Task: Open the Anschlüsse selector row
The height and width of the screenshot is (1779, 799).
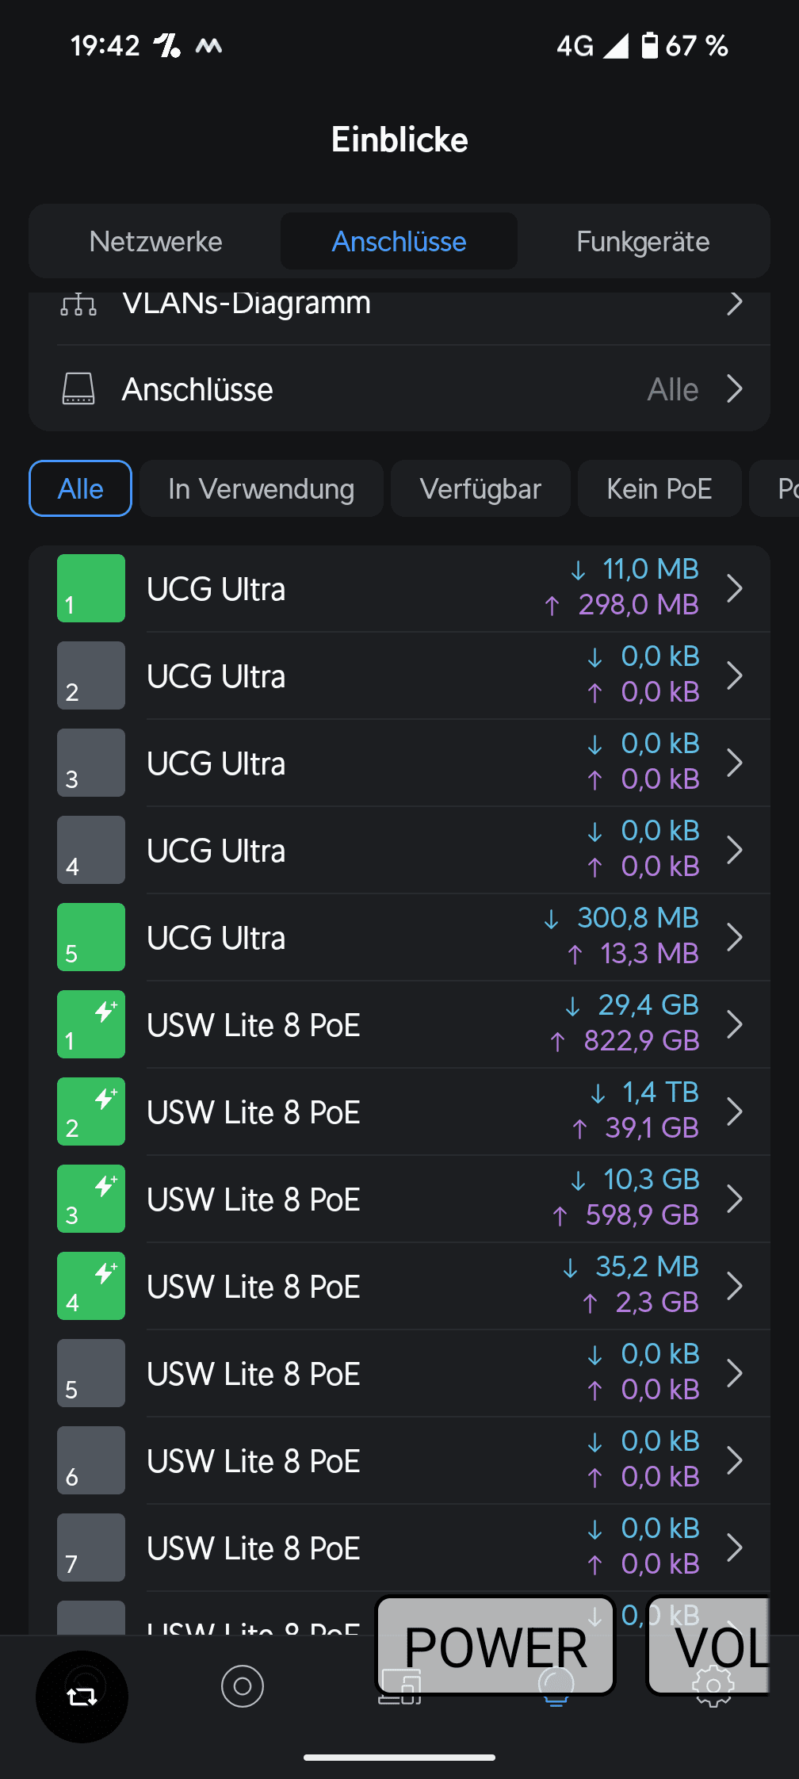Action: [x=399, y=388]
